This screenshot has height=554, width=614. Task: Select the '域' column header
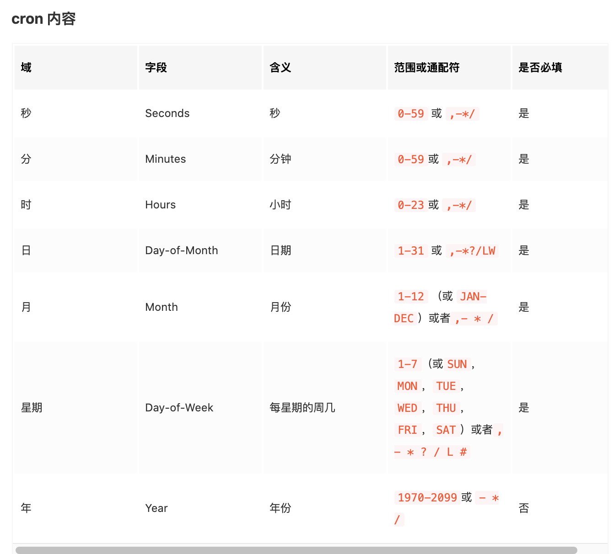pyautogui.click(x=76, y=68)
